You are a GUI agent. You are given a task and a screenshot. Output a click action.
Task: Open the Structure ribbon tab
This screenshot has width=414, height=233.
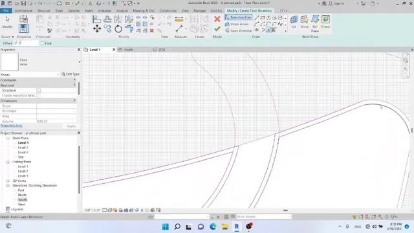click(x=44, y=11)
